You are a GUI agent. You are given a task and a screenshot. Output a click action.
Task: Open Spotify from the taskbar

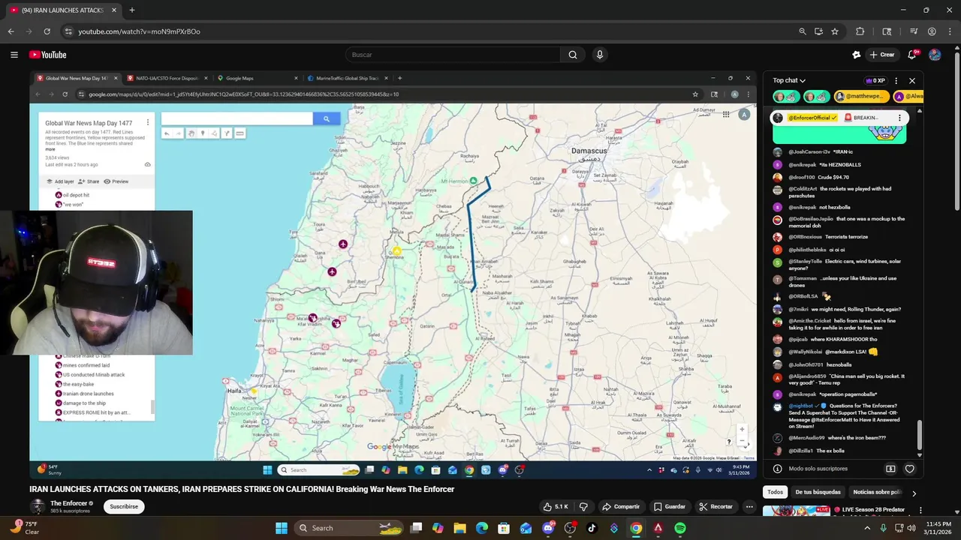[679, 528]
